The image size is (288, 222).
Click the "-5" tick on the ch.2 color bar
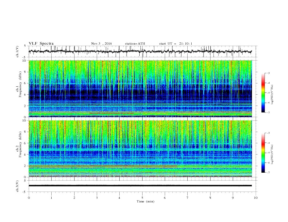[268, 153]
